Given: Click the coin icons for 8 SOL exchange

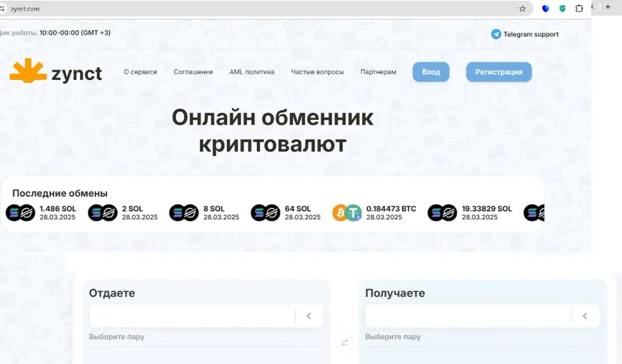Looking at the screenshot, I should point(184,213).
